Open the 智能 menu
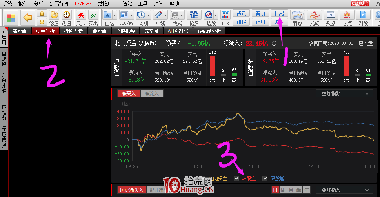Screen dimensions: 380x197 click(127, 4)
